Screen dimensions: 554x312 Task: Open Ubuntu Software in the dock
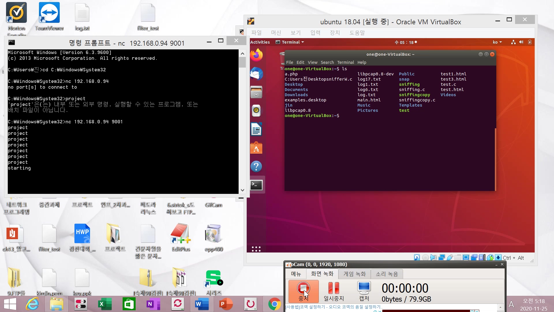point(256,148)
